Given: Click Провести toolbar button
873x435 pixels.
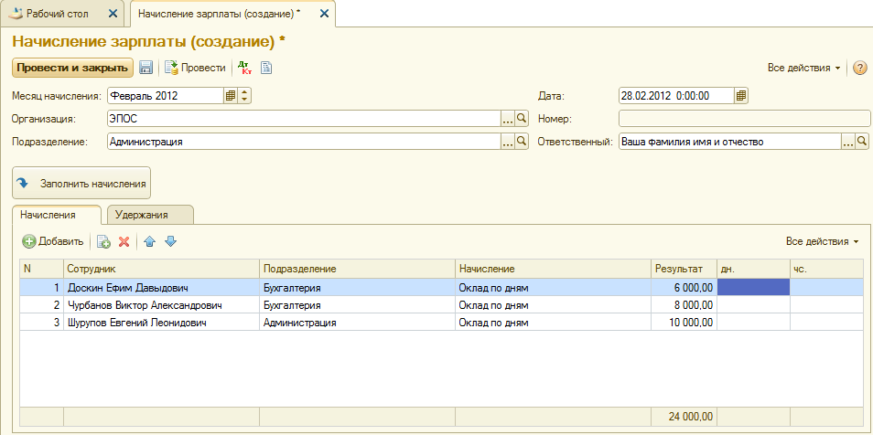Looking at the screenshot, I should coord(195,68).
